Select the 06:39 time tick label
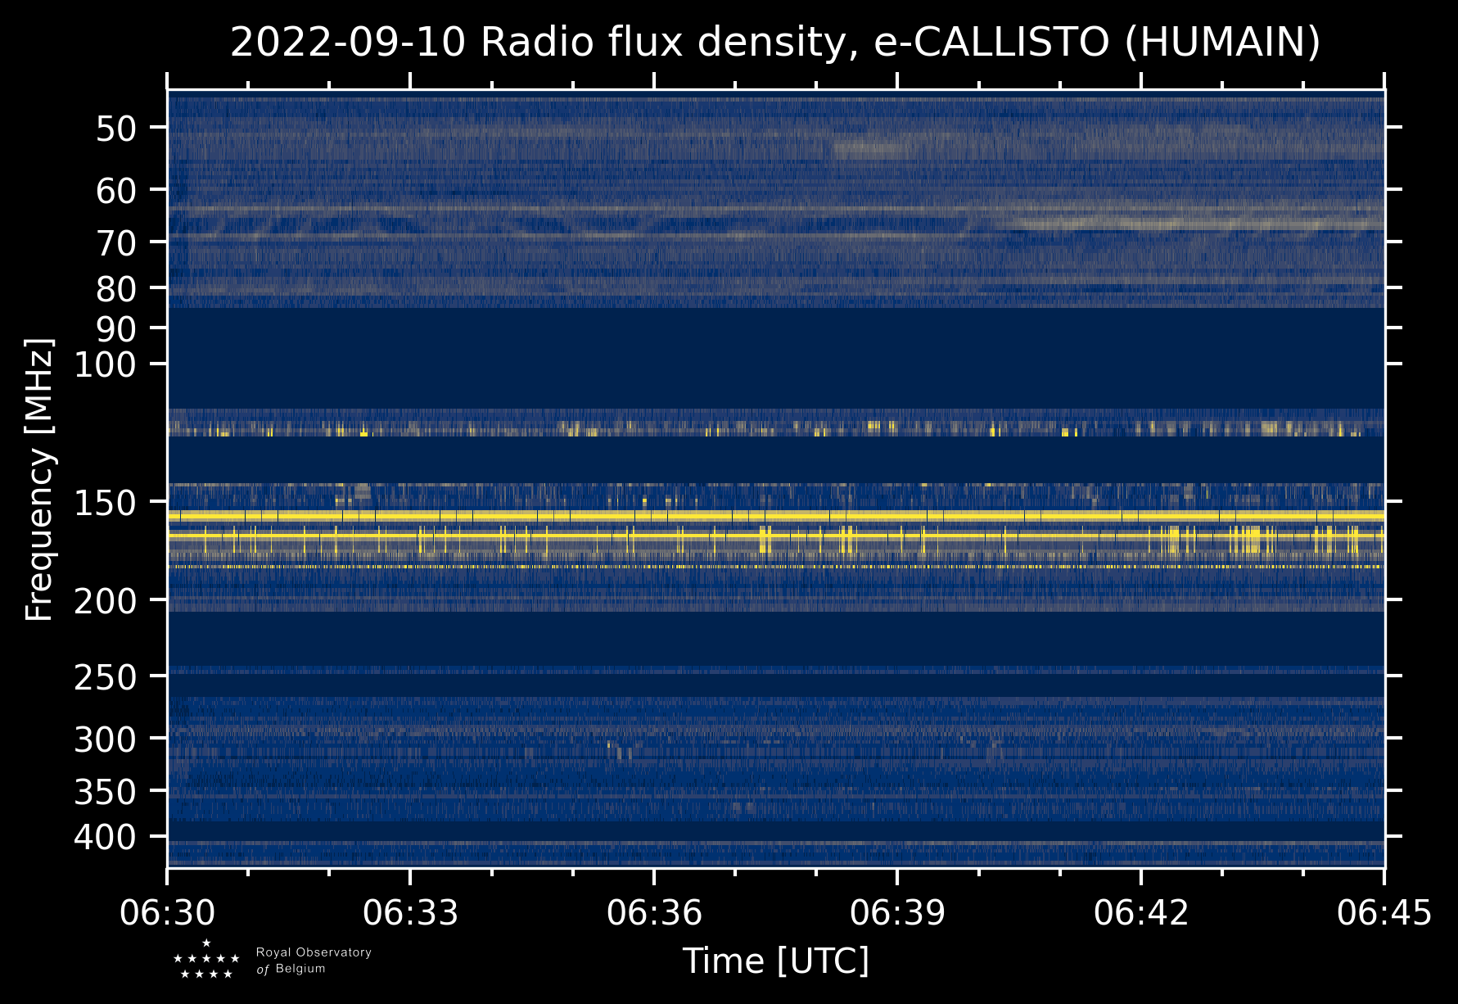The width and height of the screenshot is (1458, 1004). tap(897, 912)
